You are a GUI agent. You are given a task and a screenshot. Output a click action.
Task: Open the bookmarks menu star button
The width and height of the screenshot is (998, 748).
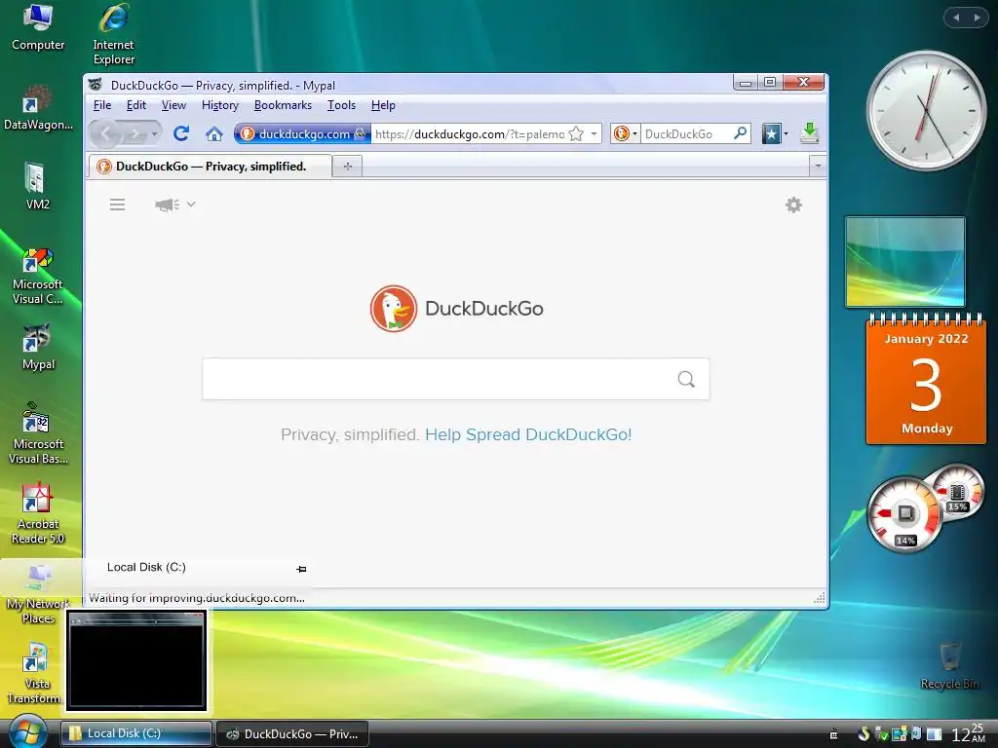click(x=771, y=133)
